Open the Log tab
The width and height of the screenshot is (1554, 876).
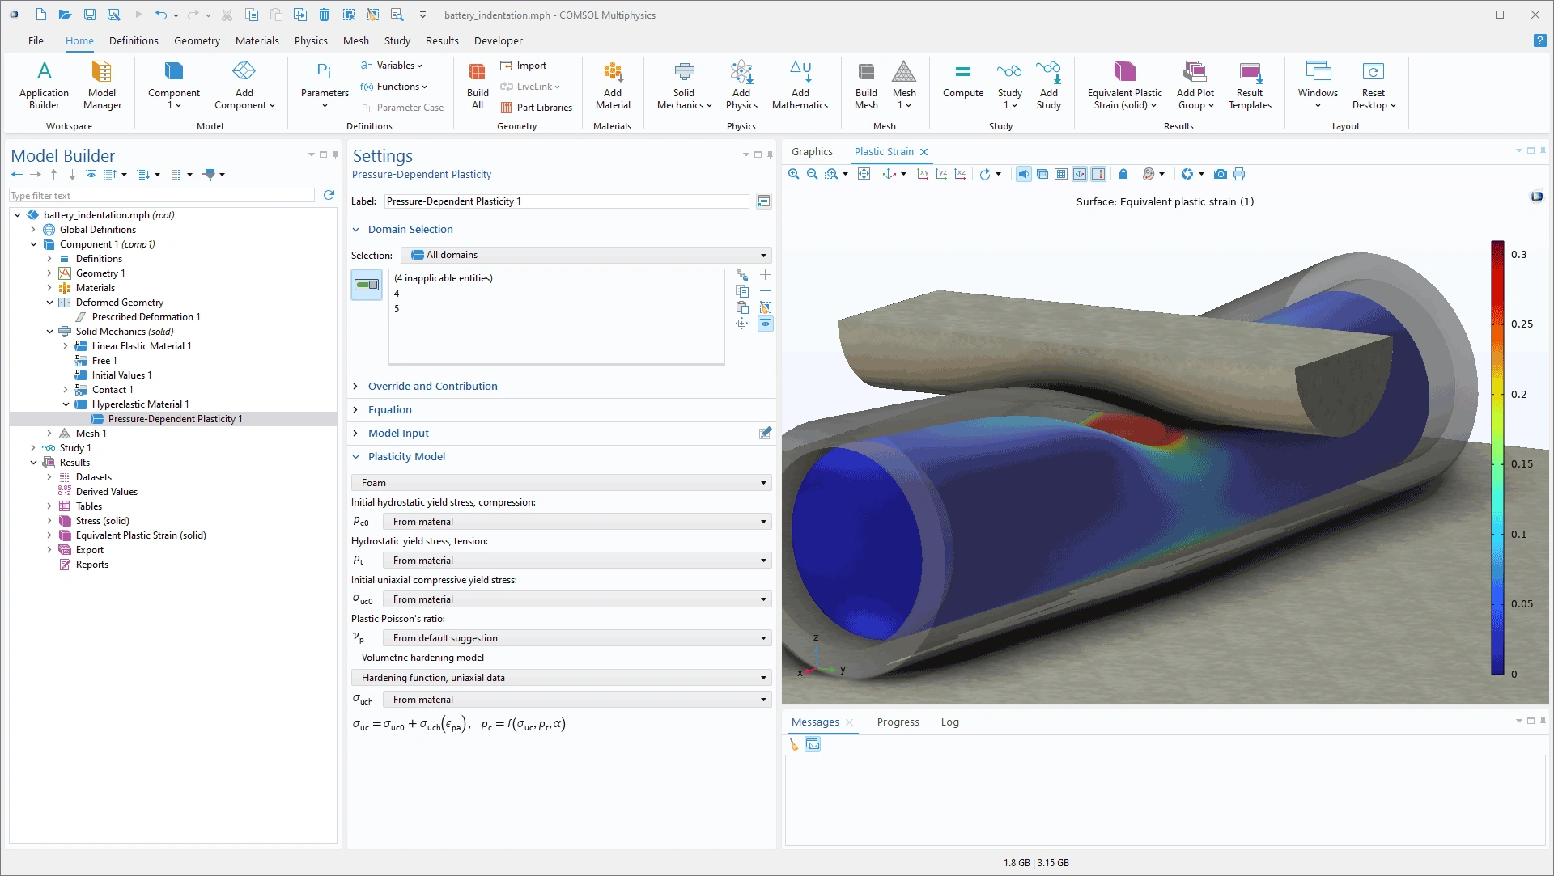click(x=949, y=722)
